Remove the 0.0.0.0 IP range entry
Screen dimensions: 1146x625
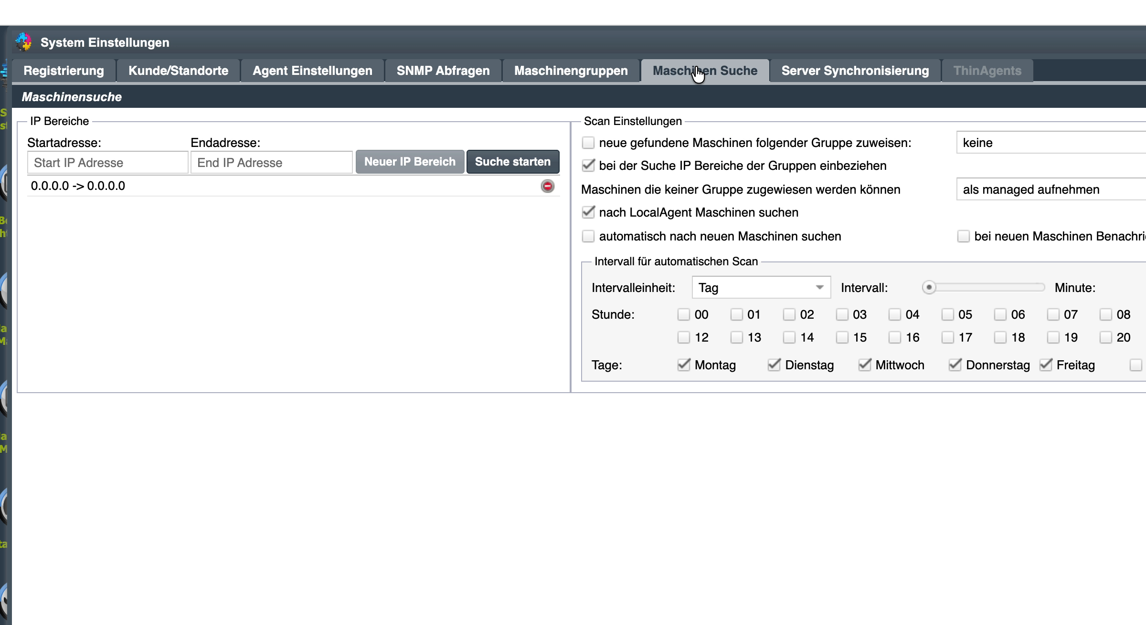pos(547,186)
